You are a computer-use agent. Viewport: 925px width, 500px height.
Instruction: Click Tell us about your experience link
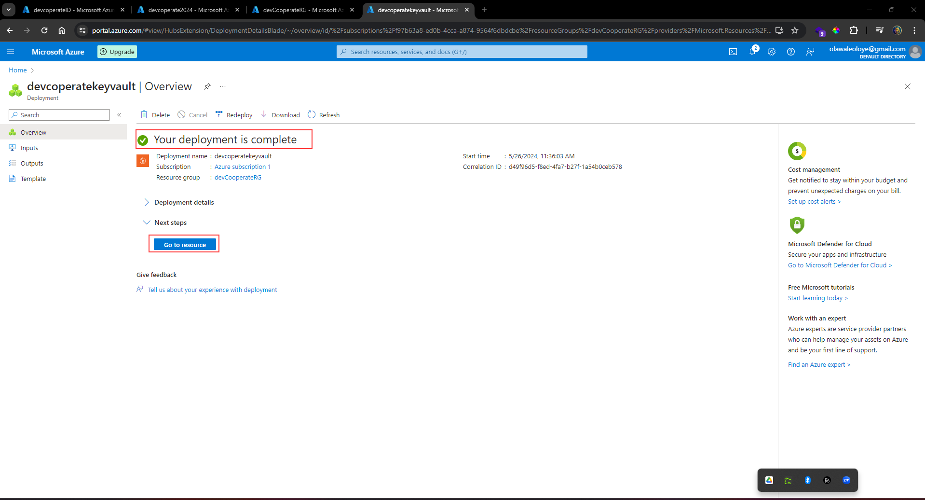point(212,290)
